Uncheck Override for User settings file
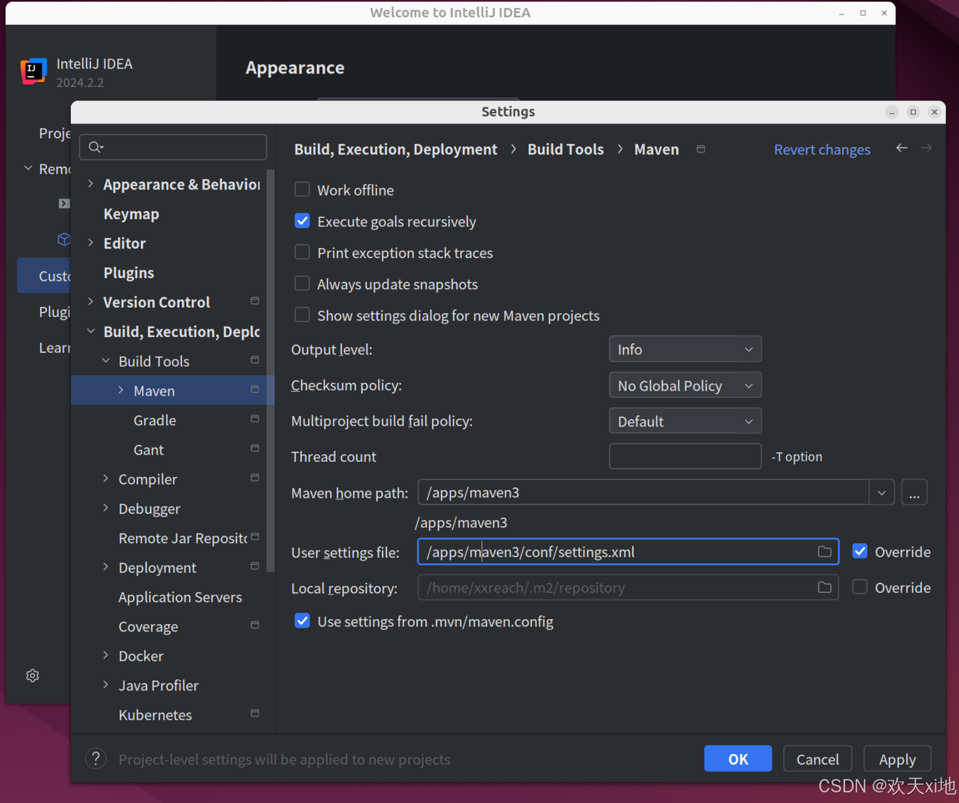The width and height of the screenshot is (959, 803). pos(860,551)
